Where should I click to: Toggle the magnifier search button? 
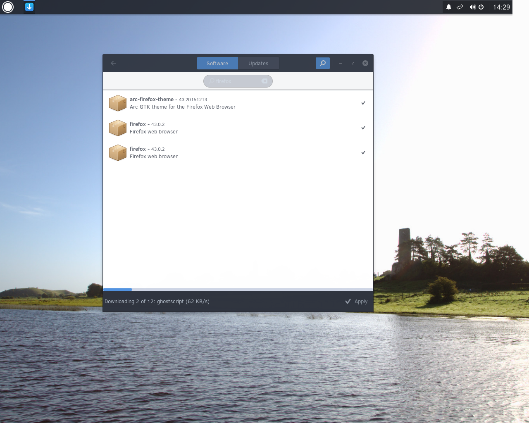click(323, 63)
